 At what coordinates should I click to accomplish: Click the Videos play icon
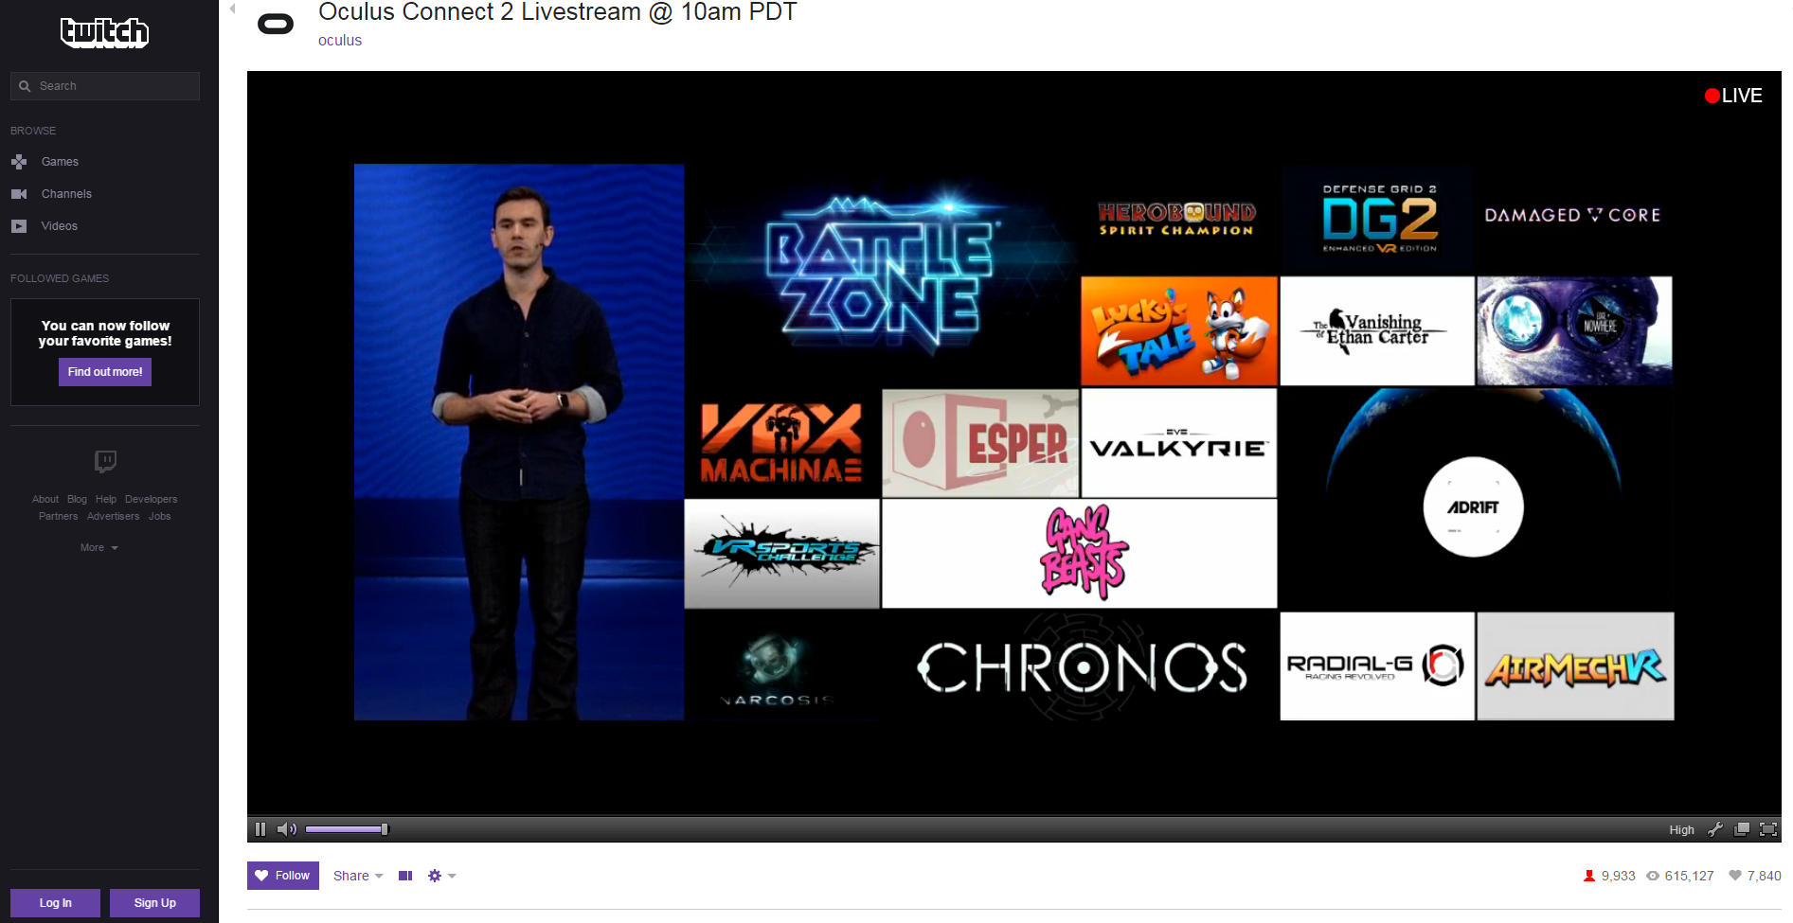(x=19, y=226)
